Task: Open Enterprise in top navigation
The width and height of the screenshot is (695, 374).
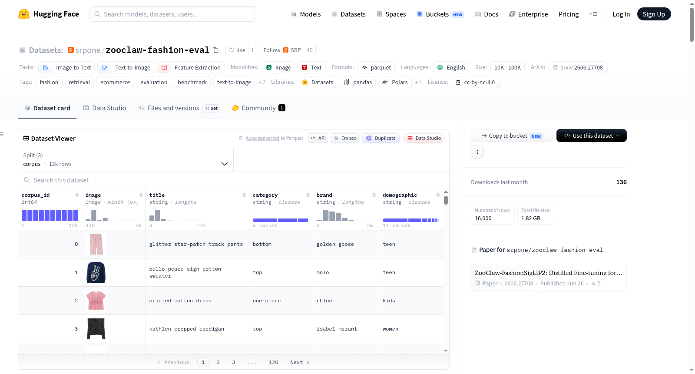Action: 528,14
